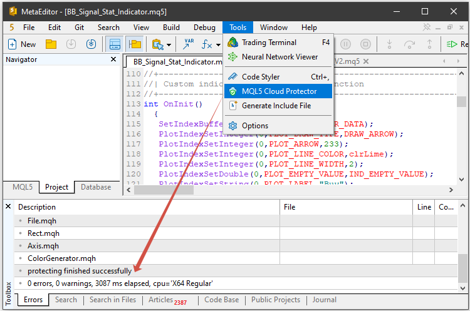Click the grayed download arrow toolbar icon
Viewport: 470px width, 311px height.
pyautogui.click(x=71, y=44)
